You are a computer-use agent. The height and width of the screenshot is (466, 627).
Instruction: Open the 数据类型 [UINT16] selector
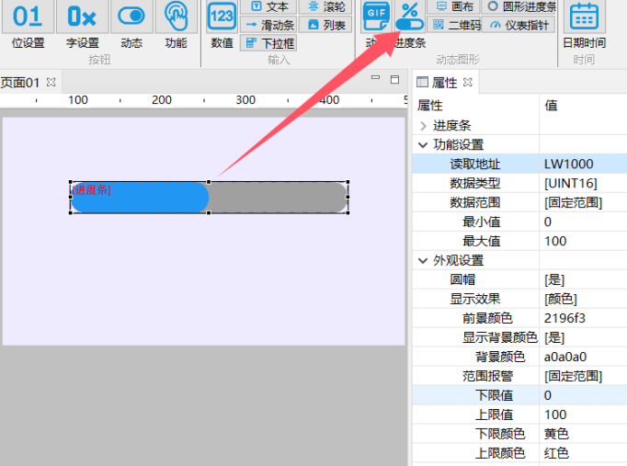coord(583,184)
